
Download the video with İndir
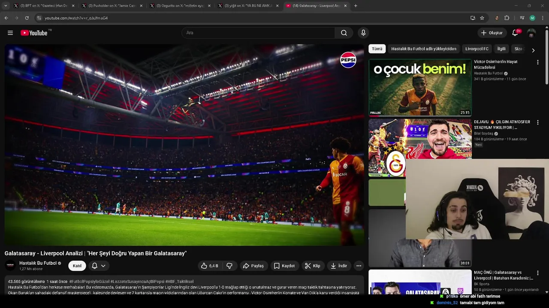click(338, 266)
